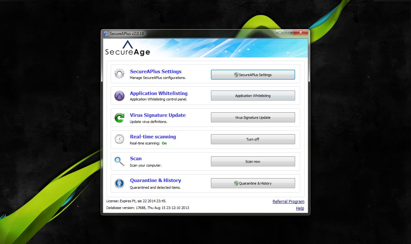Click the Scan heading
Image resolution: width=411 pixels, height=244 pixels.
136,159
